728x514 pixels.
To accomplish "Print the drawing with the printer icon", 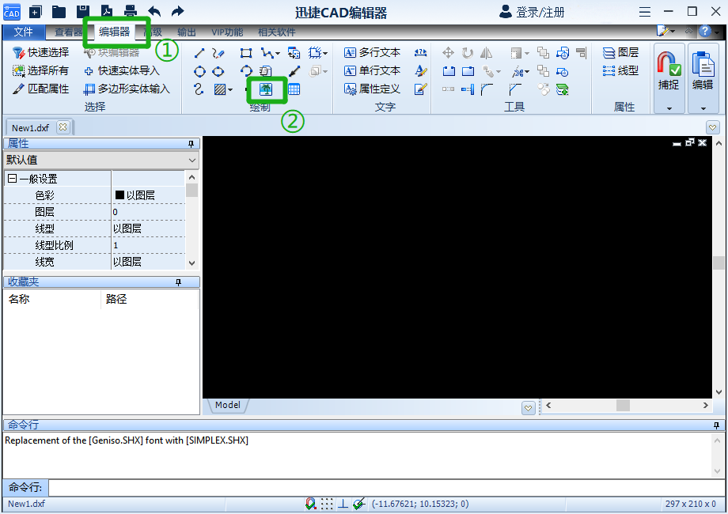I will pyautogui.click(x=131, y=12).
